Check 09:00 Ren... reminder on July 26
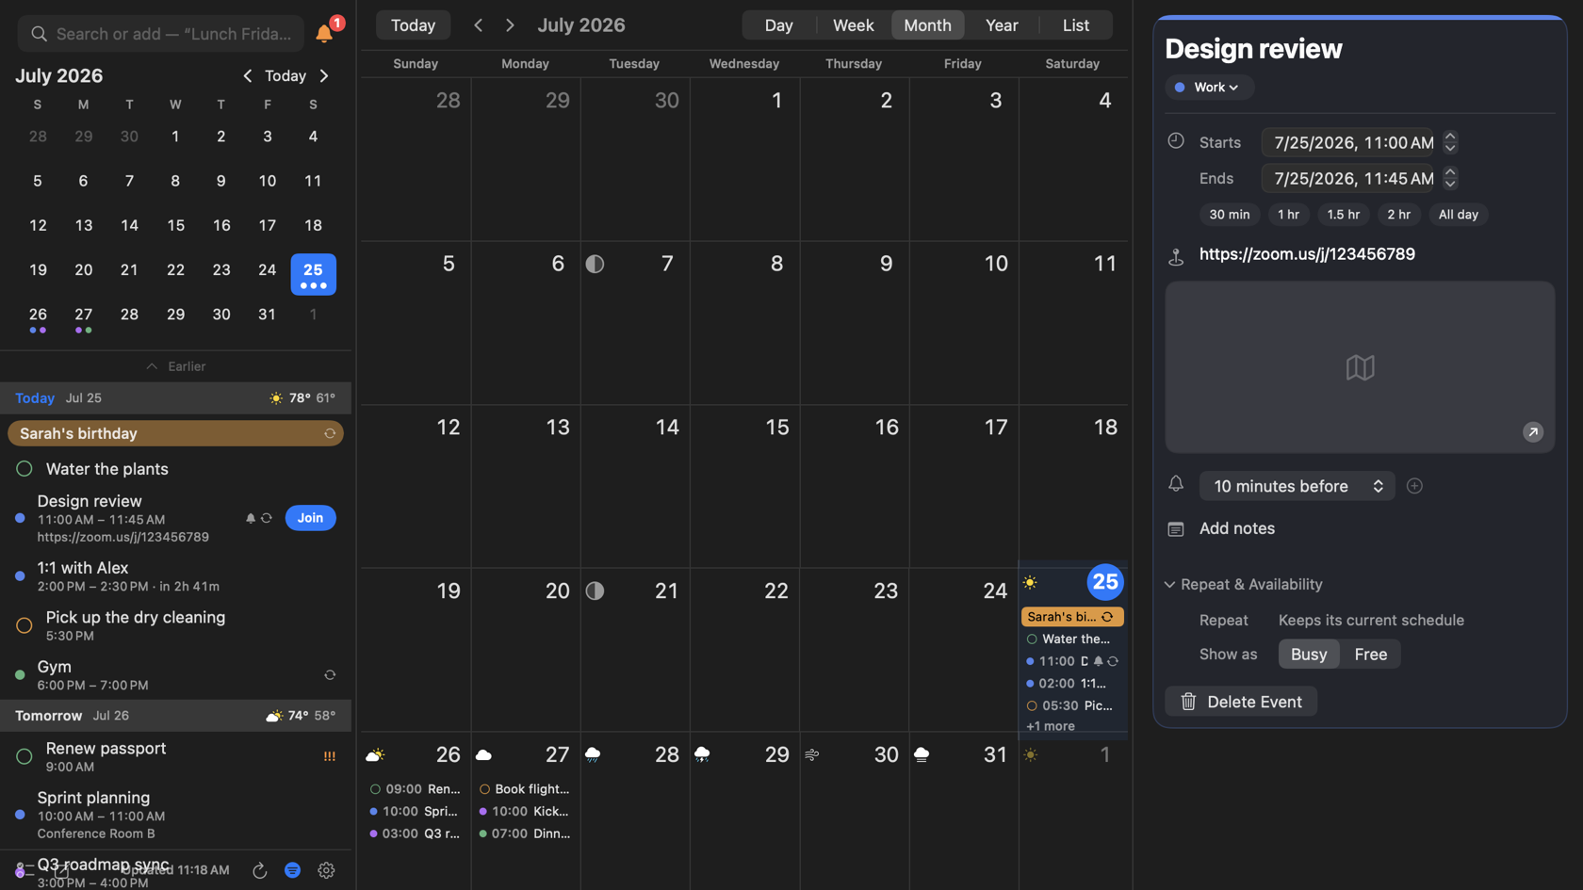Viewport: 1583px width, 890px height. click(375, 789)
